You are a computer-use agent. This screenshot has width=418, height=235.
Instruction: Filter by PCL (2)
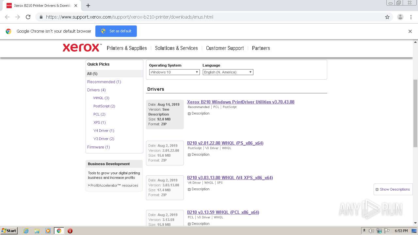pyautogui.click(x=99, y=114)
